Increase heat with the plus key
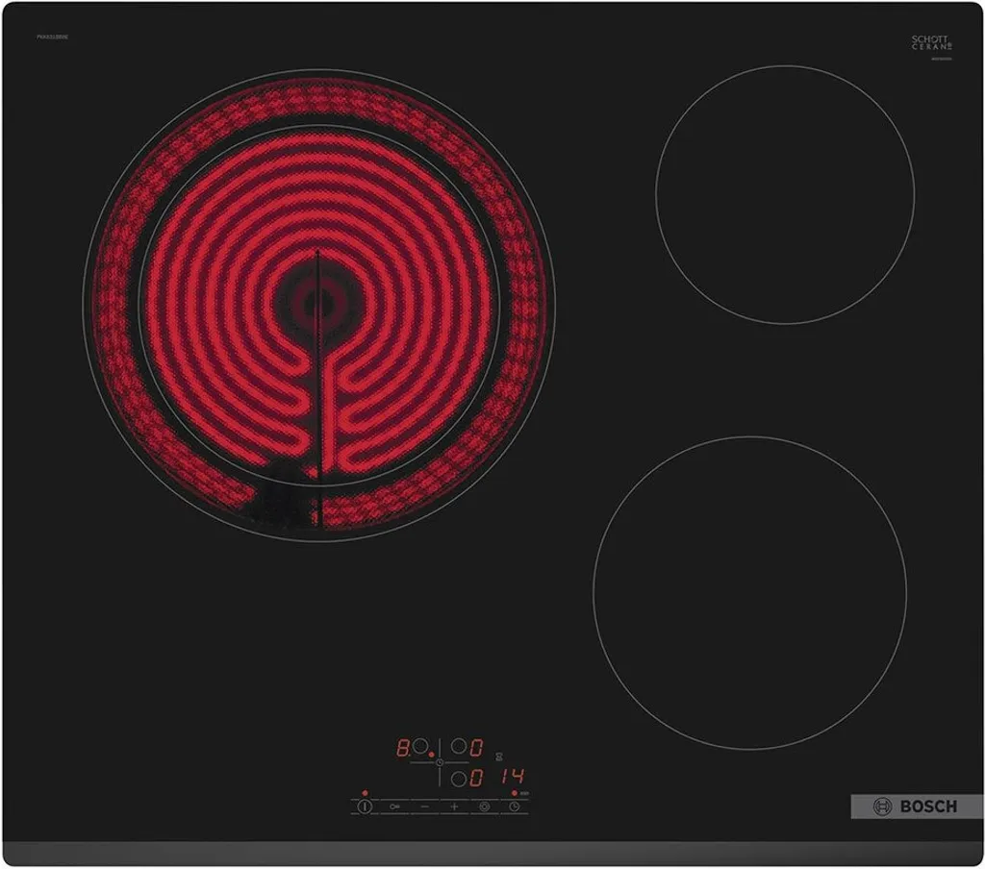Image resolution: width=985 pixels, height=869 pixels. pyautogui.click(x=454, y=807)
